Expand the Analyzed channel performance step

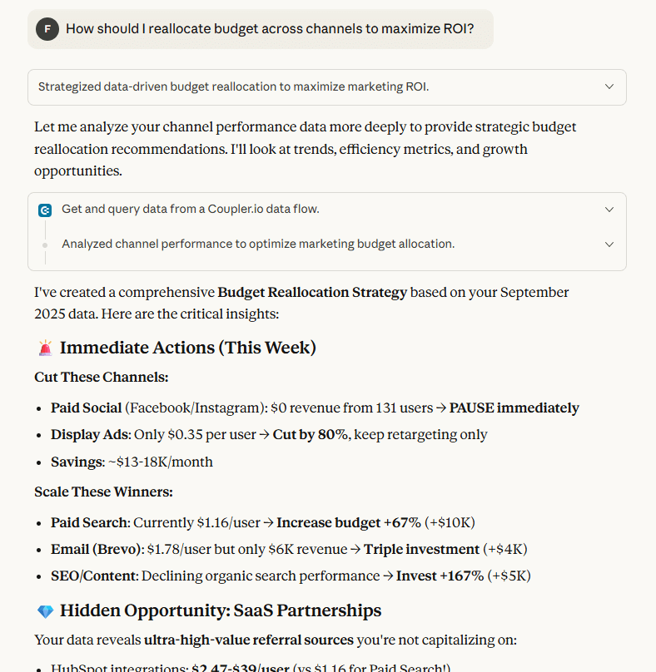[x=609, y=244]
